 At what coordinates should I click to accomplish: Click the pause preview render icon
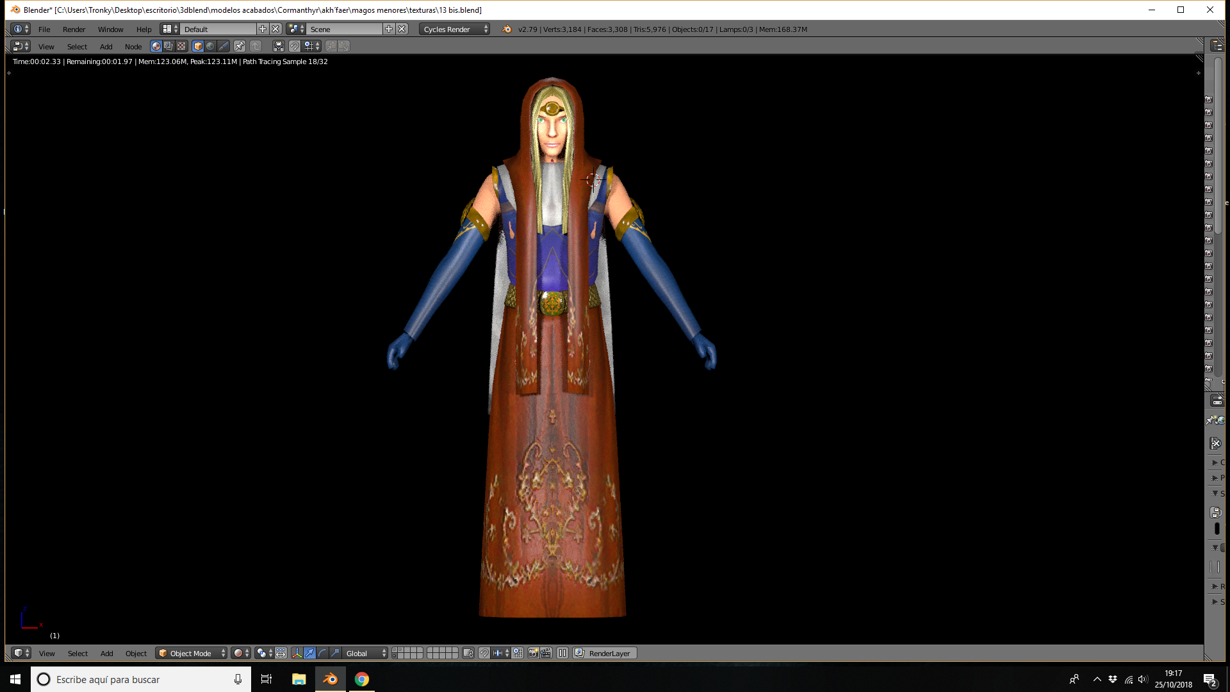coord(562,653)
